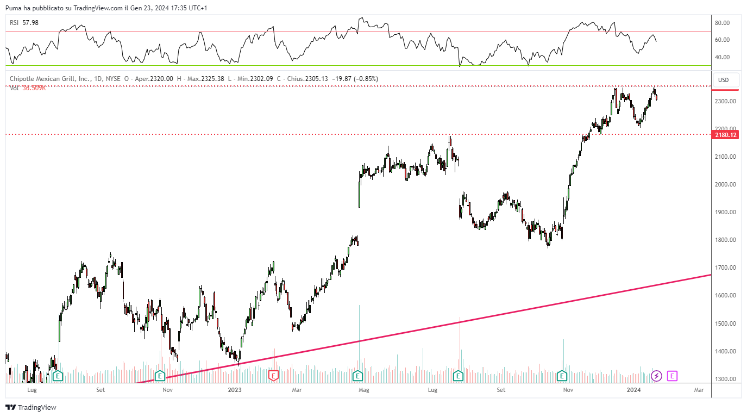Click the 1700.00 price axis label

[x=726, y=268]
